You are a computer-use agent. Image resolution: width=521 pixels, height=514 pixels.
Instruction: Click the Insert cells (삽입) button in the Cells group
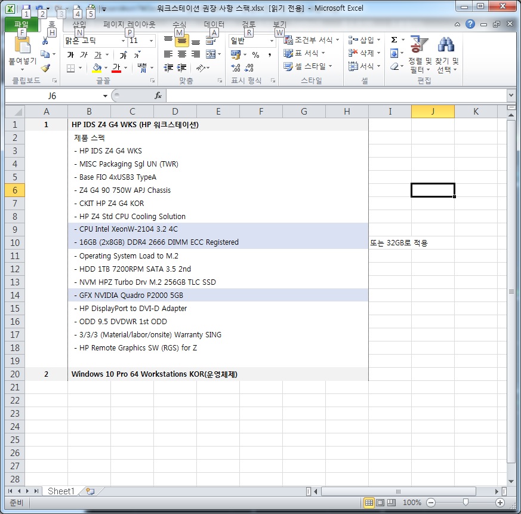tap(364, 40)
